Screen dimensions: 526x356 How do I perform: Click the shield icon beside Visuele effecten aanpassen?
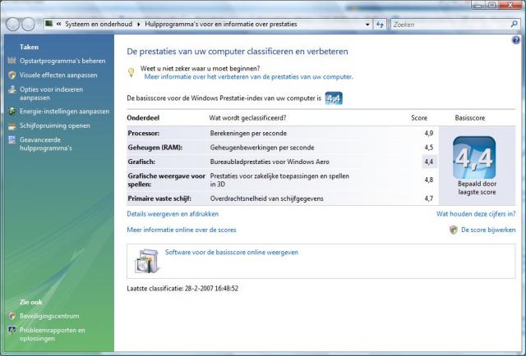click(x=12, y=75)
